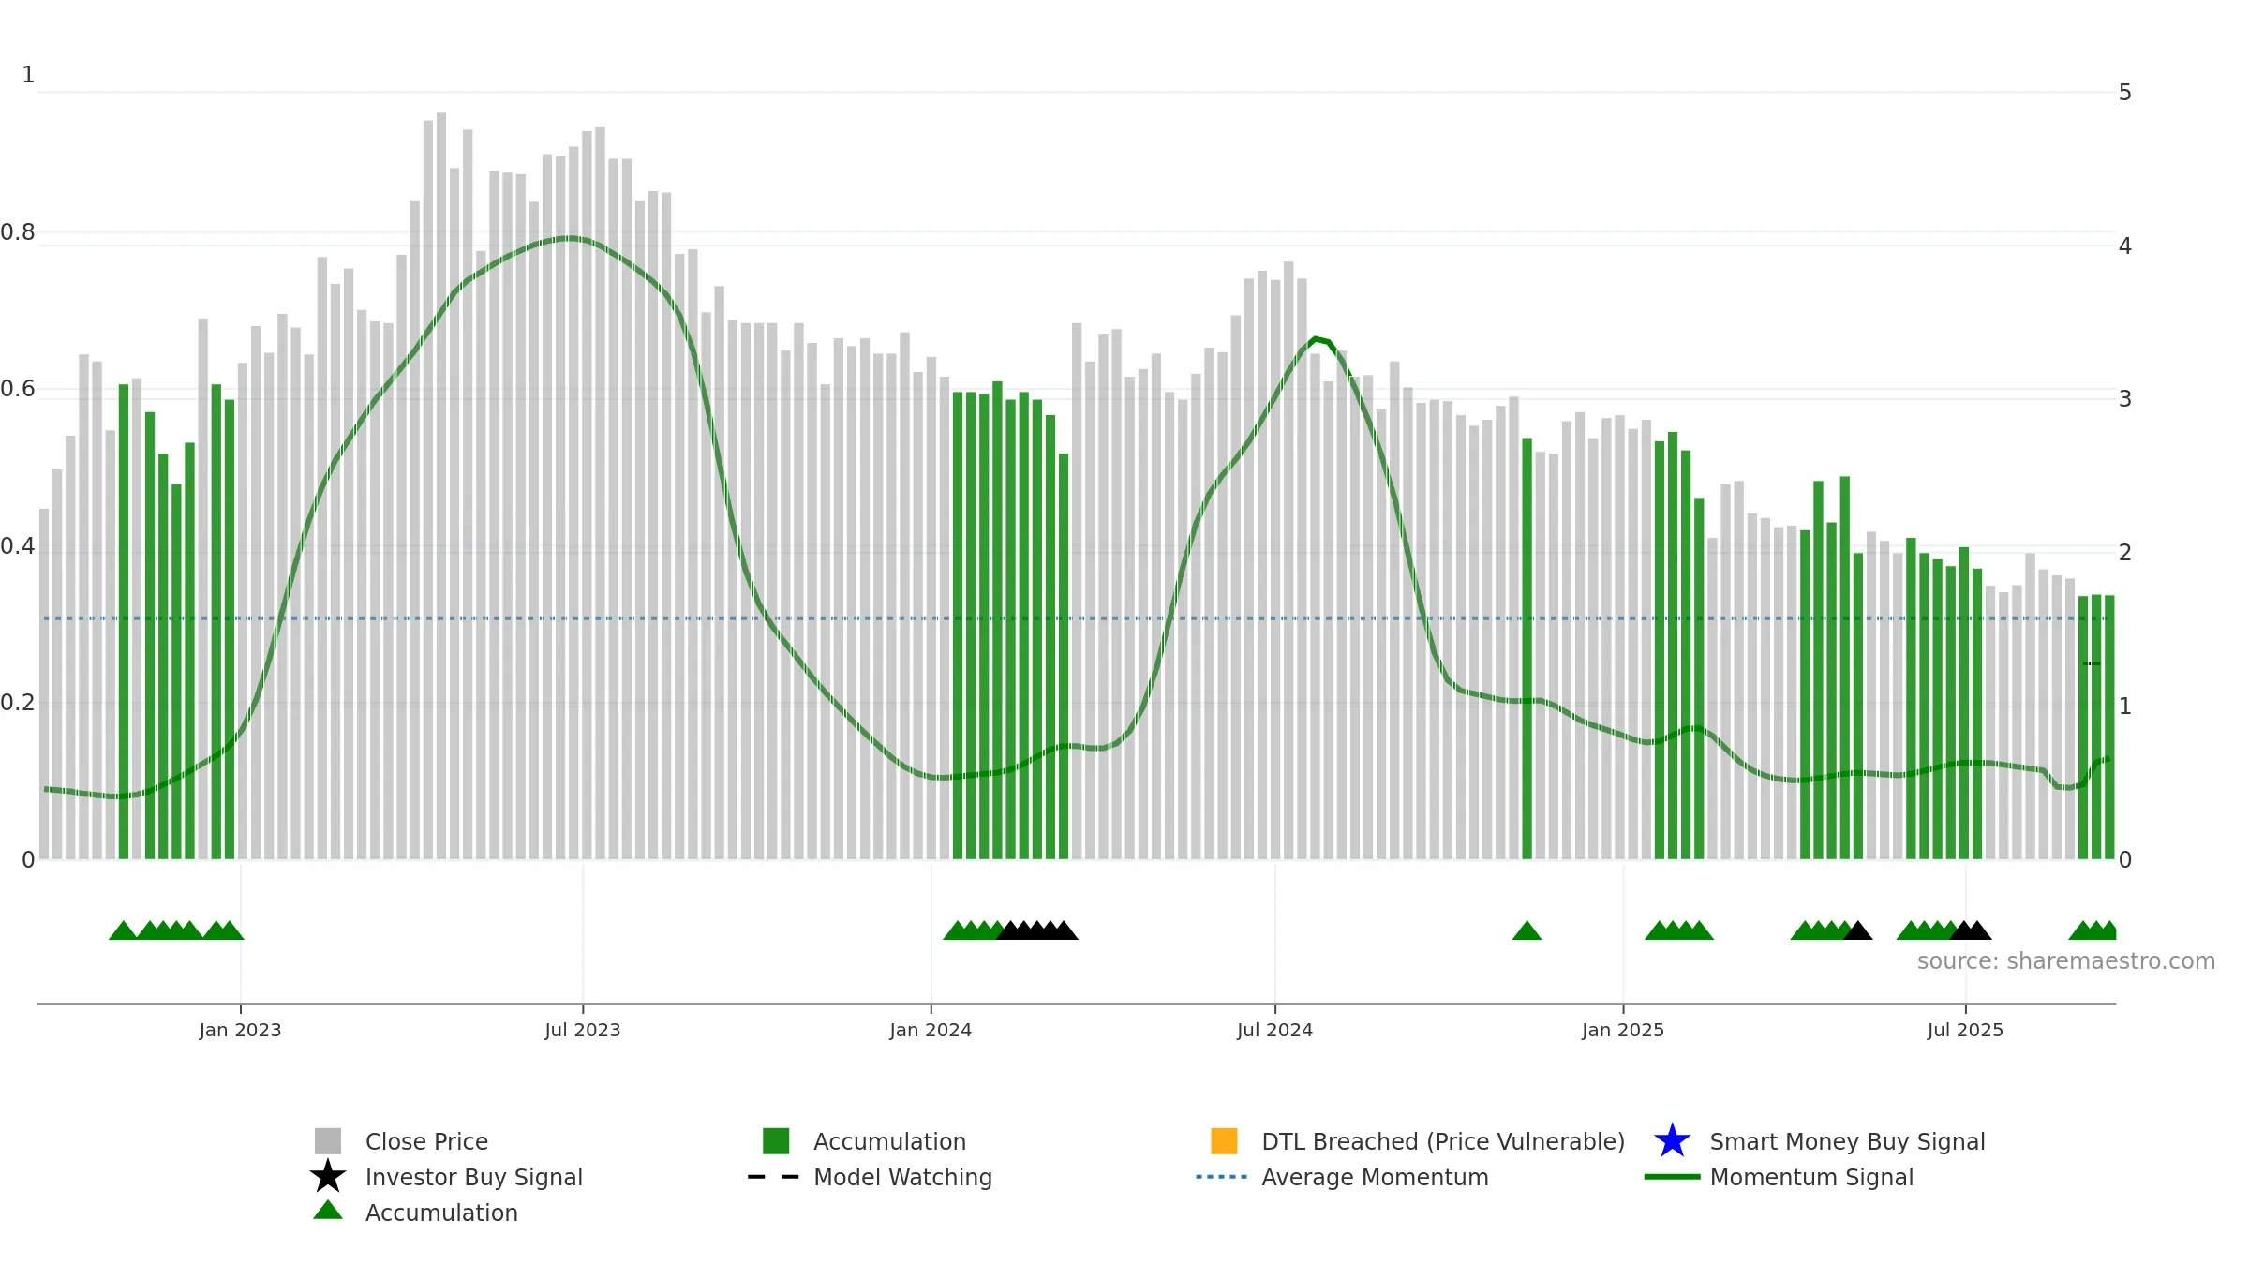Click the gray Close Price legend square
The width and height of the screenshot is (2249, 1265).
coord(328,1141)
